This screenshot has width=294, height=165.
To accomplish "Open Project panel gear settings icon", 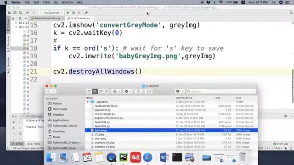I will click(20, 18).
